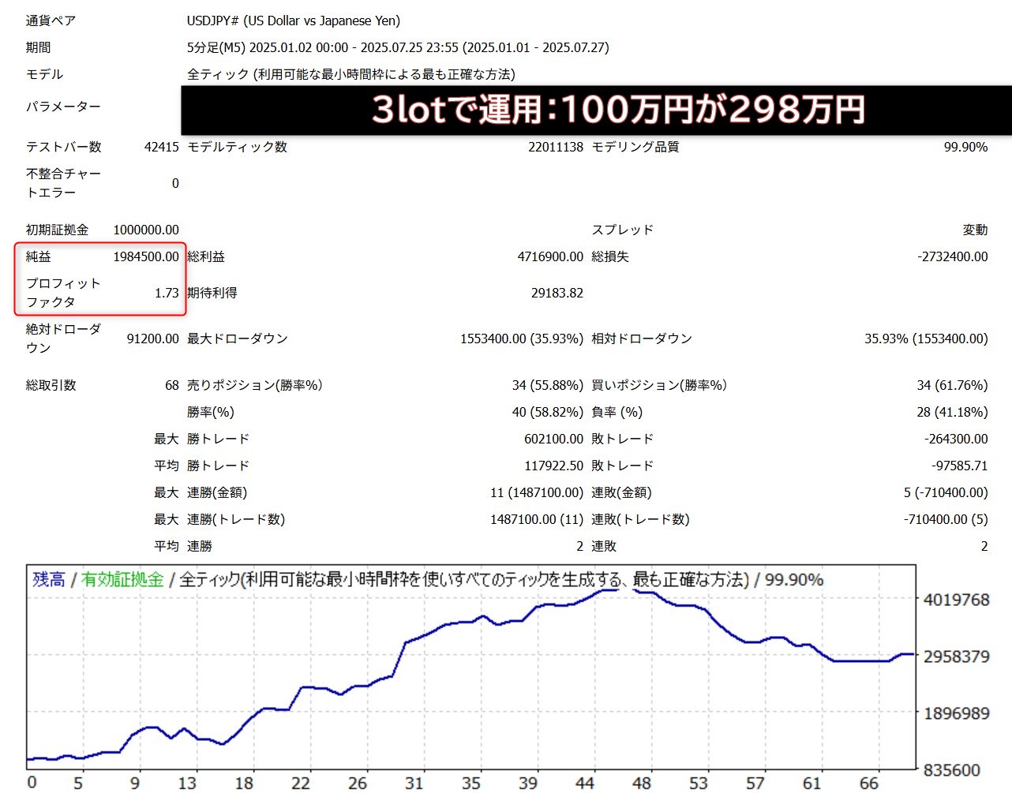Select the win rate value 40 (58.82%)

point(548,412)
